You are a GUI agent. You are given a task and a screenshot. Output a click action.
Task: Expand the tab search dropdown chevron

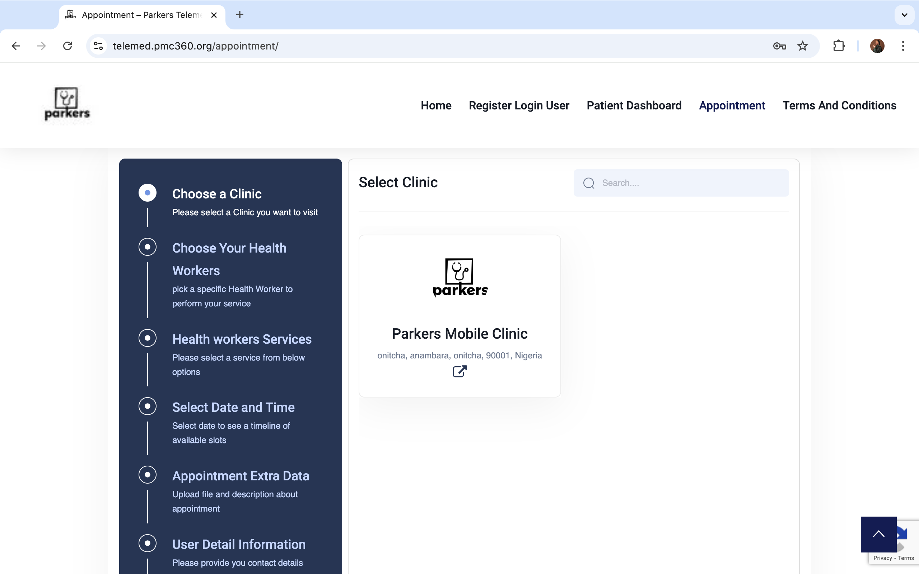(904, 15)
